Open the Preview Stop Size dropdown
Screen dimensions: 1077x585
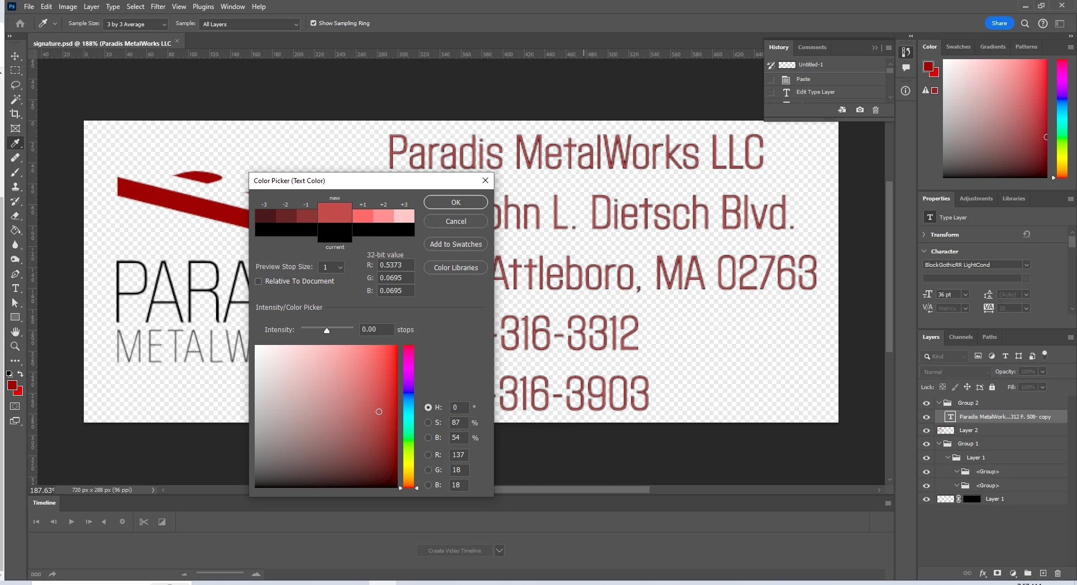(x=332, y=267)
